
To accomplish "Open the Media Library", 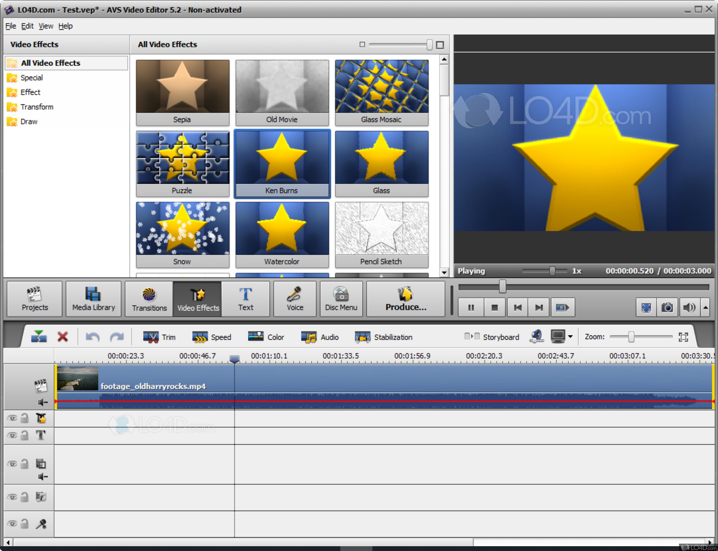I will point(93,299).
